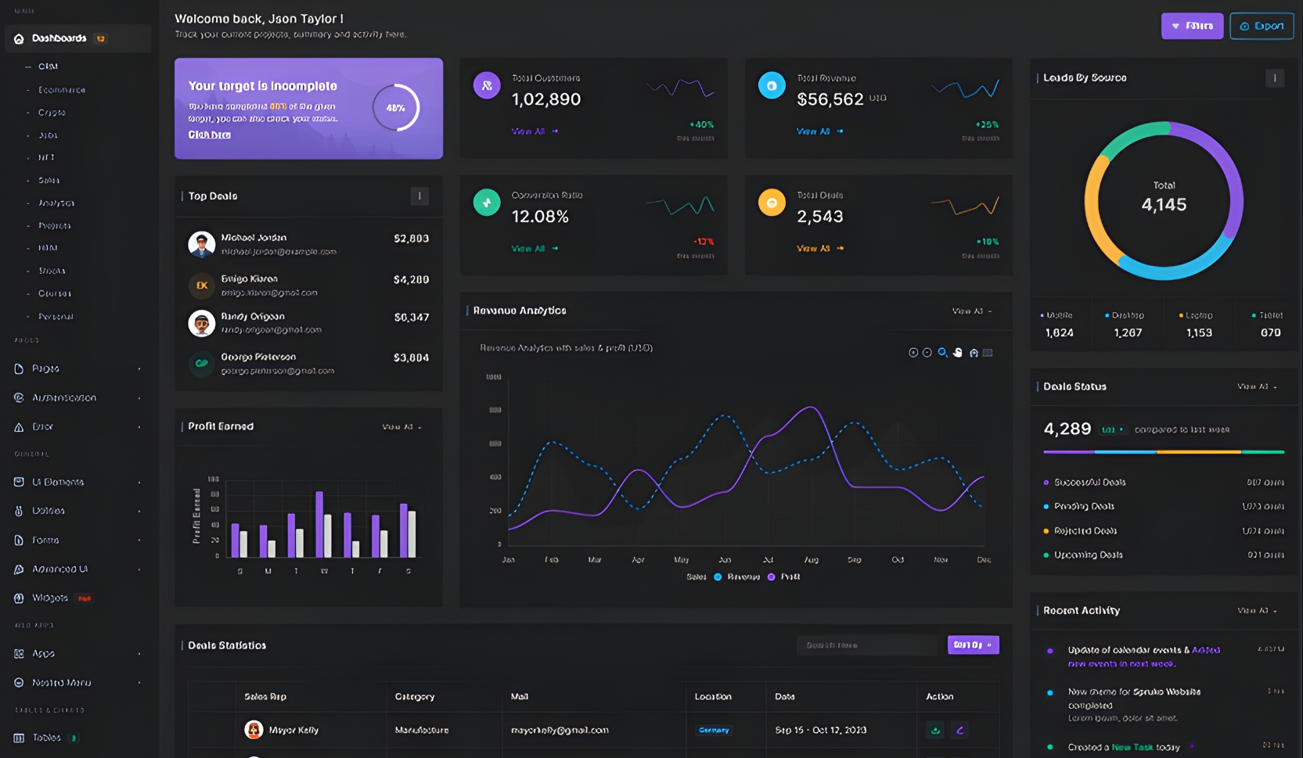1303x758 pixels.
Task: Click the Export button
Action: tap(1262, 26)
